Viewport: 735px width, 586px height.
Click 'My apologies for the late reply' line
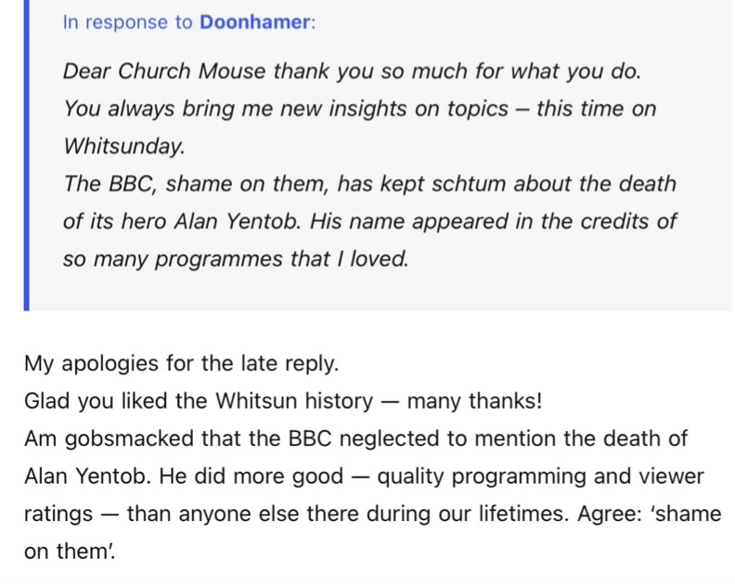[x=181, y=364]
